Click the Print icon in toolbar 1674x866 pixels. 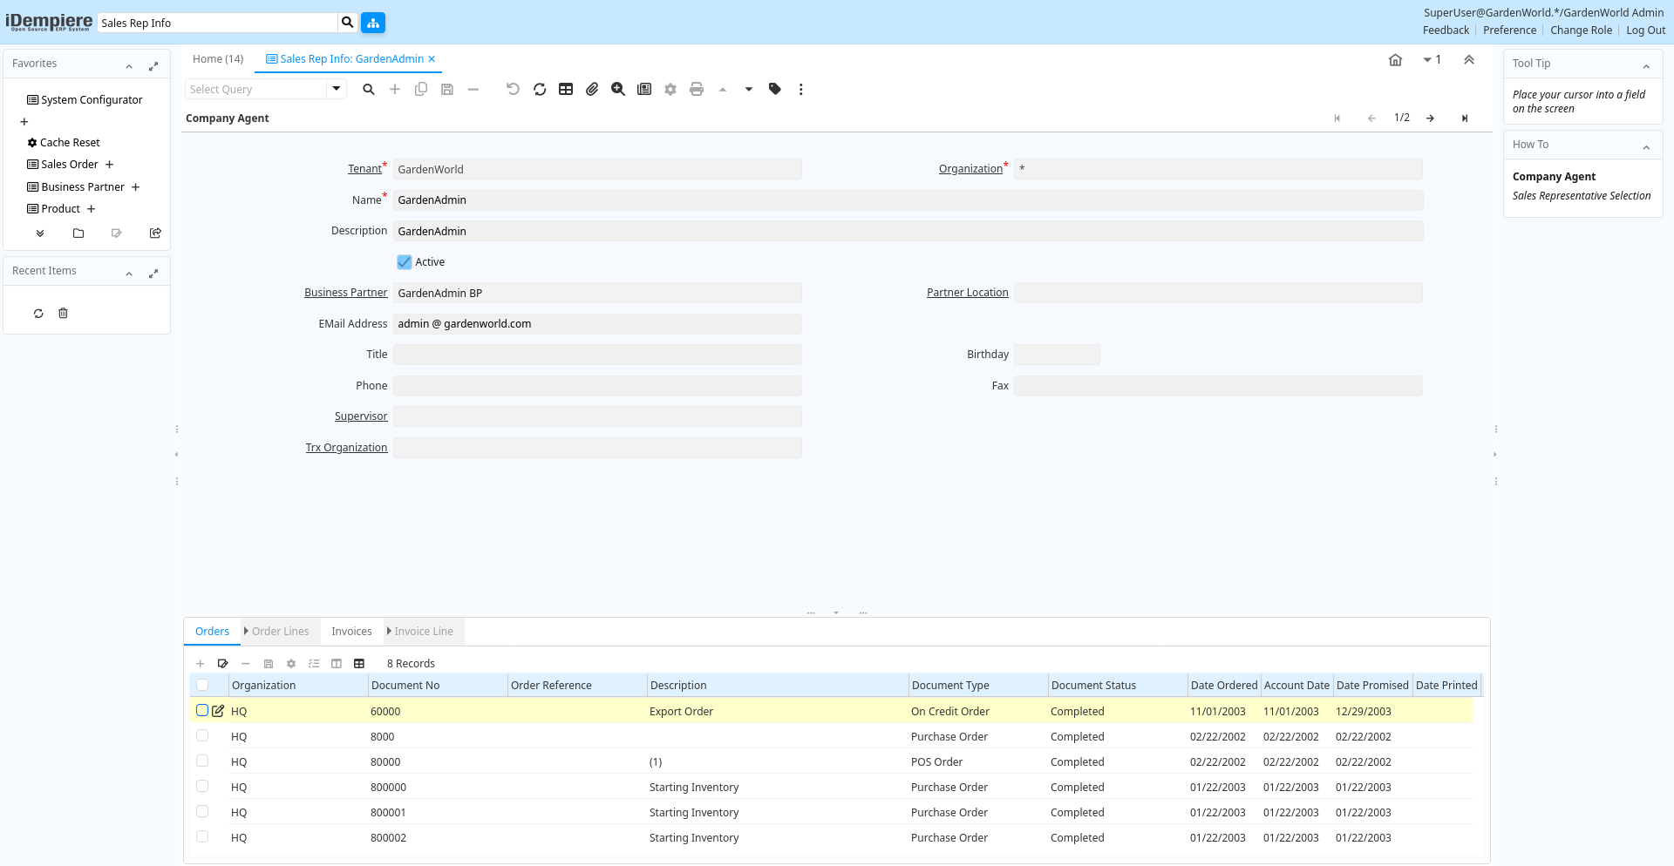tap(697, 89)
